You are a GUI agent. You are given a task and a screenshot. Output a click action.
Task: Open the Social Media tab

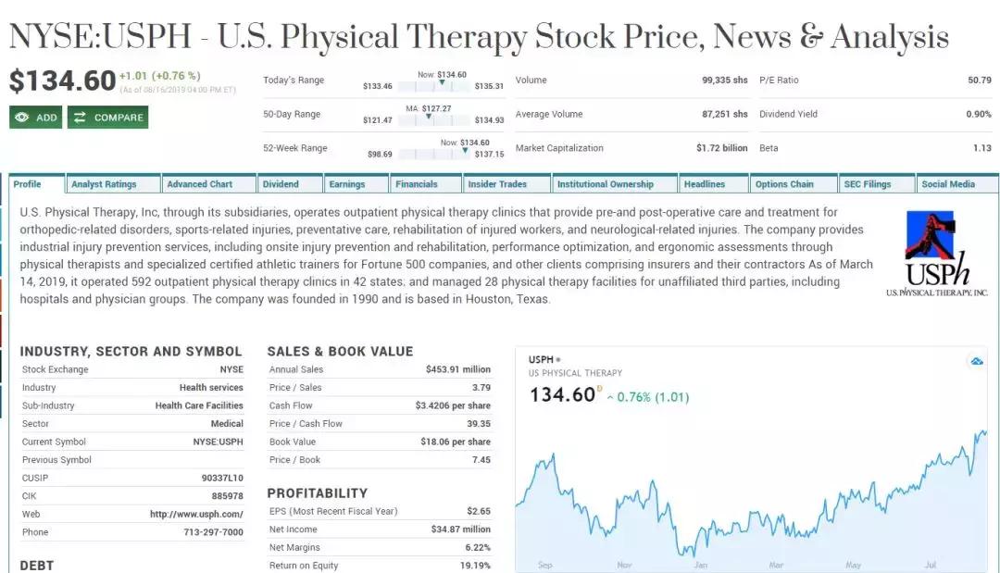(x=948, y=184)
